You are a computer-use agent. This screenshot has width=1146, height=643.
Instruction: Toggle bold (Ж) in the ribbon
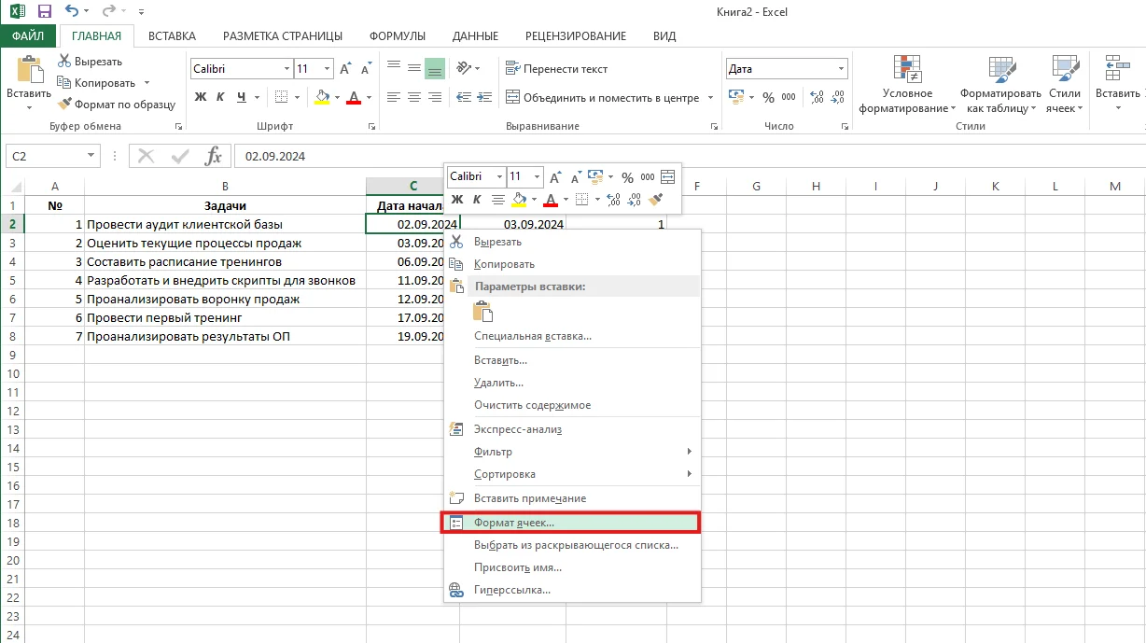pyautogui.click(x=201, y=97)
